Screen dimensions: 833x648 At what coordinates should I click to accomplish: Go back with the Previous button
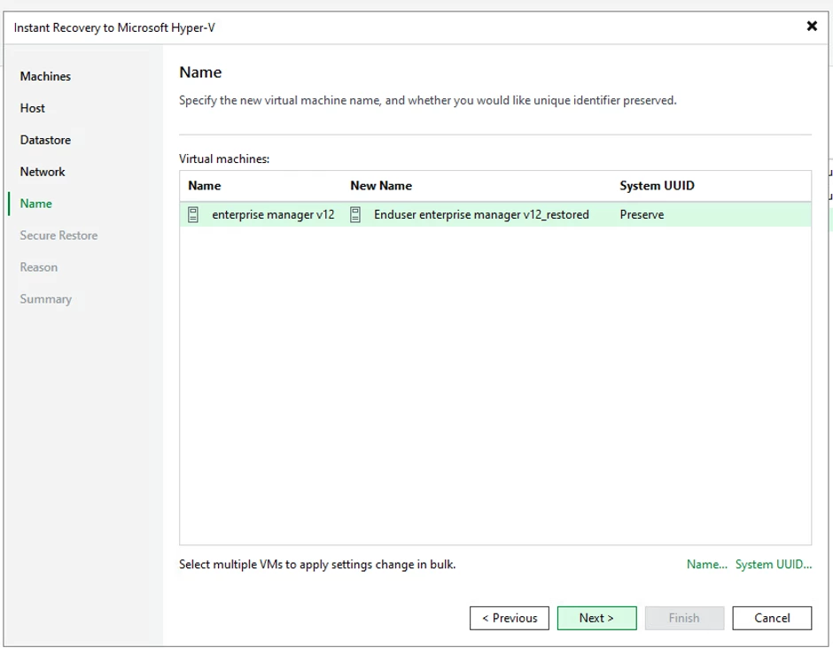(509, 618)
